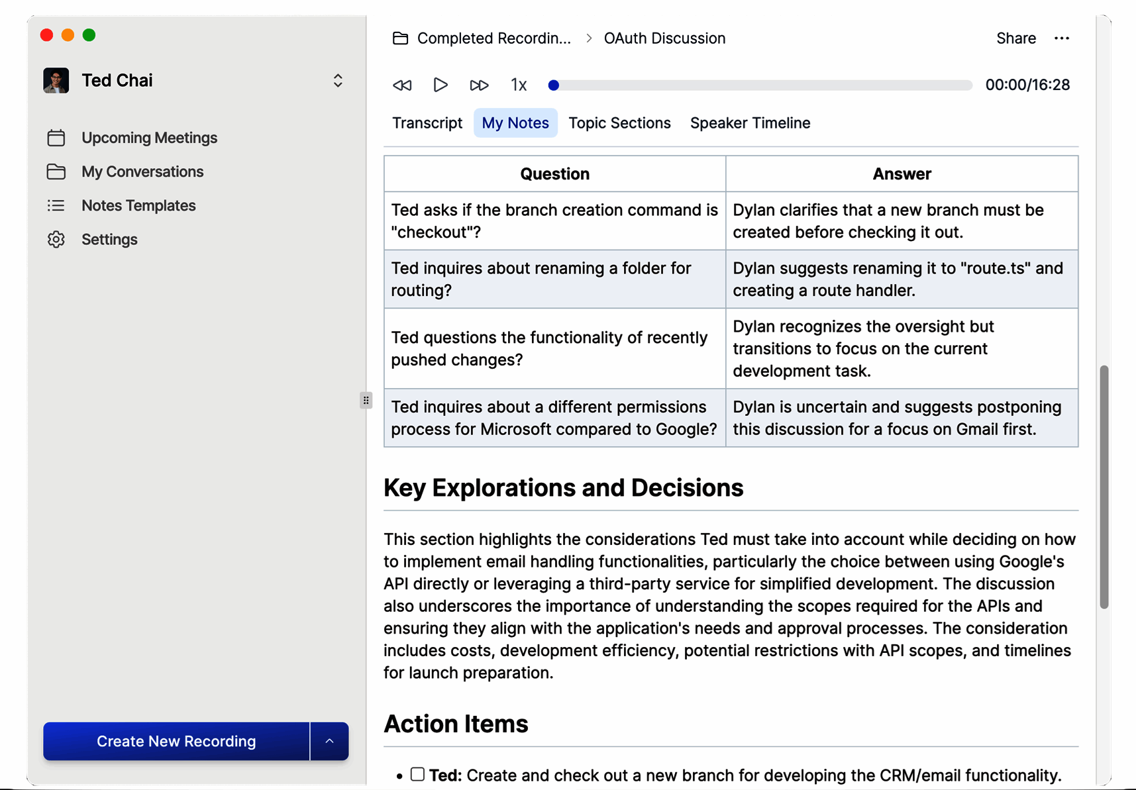The width and height of the screenshot is (1136, 790).
Task: Click the rewind playback icon
Action: point(402,85)
